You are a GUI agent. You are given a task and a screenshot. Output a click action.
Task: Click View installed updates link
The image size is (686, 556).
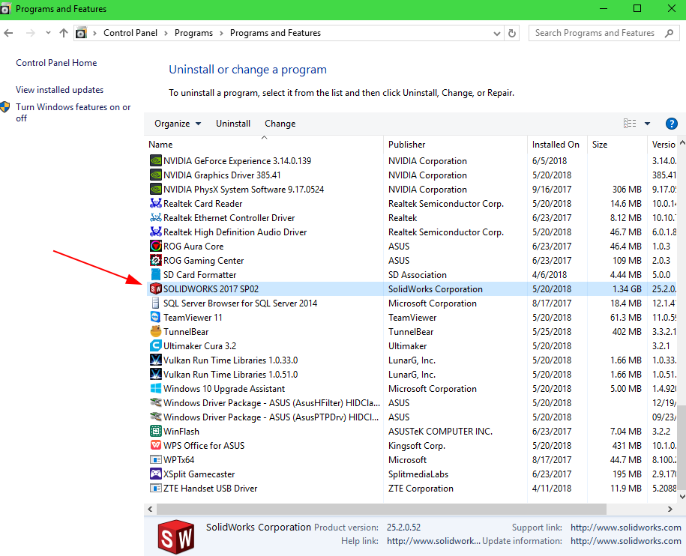(59, 90)
